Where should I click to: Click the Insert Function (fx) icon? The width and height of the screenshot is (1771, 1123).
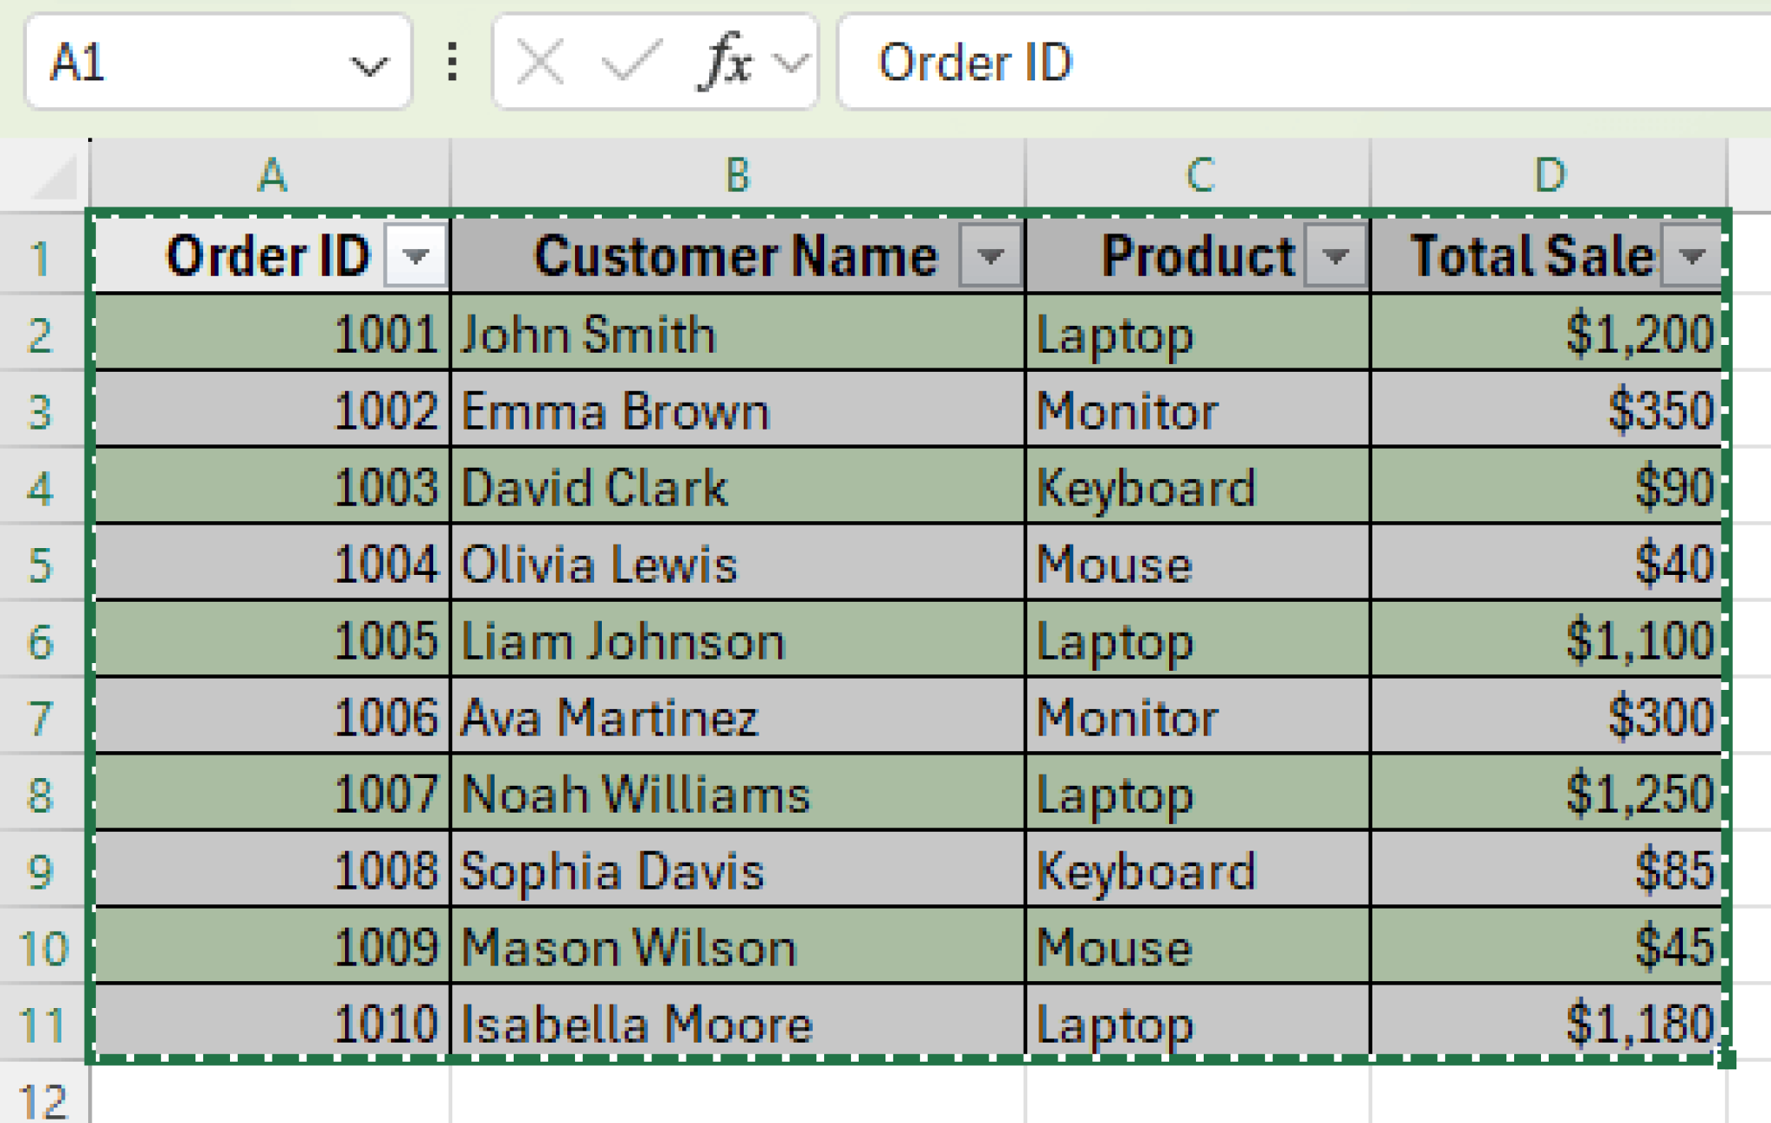pyautogui.click(x=725, y=61)
